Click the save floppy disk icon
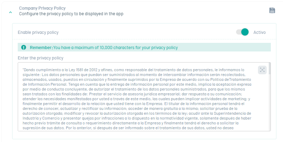The image size is (283, 142). coord(272,10)
